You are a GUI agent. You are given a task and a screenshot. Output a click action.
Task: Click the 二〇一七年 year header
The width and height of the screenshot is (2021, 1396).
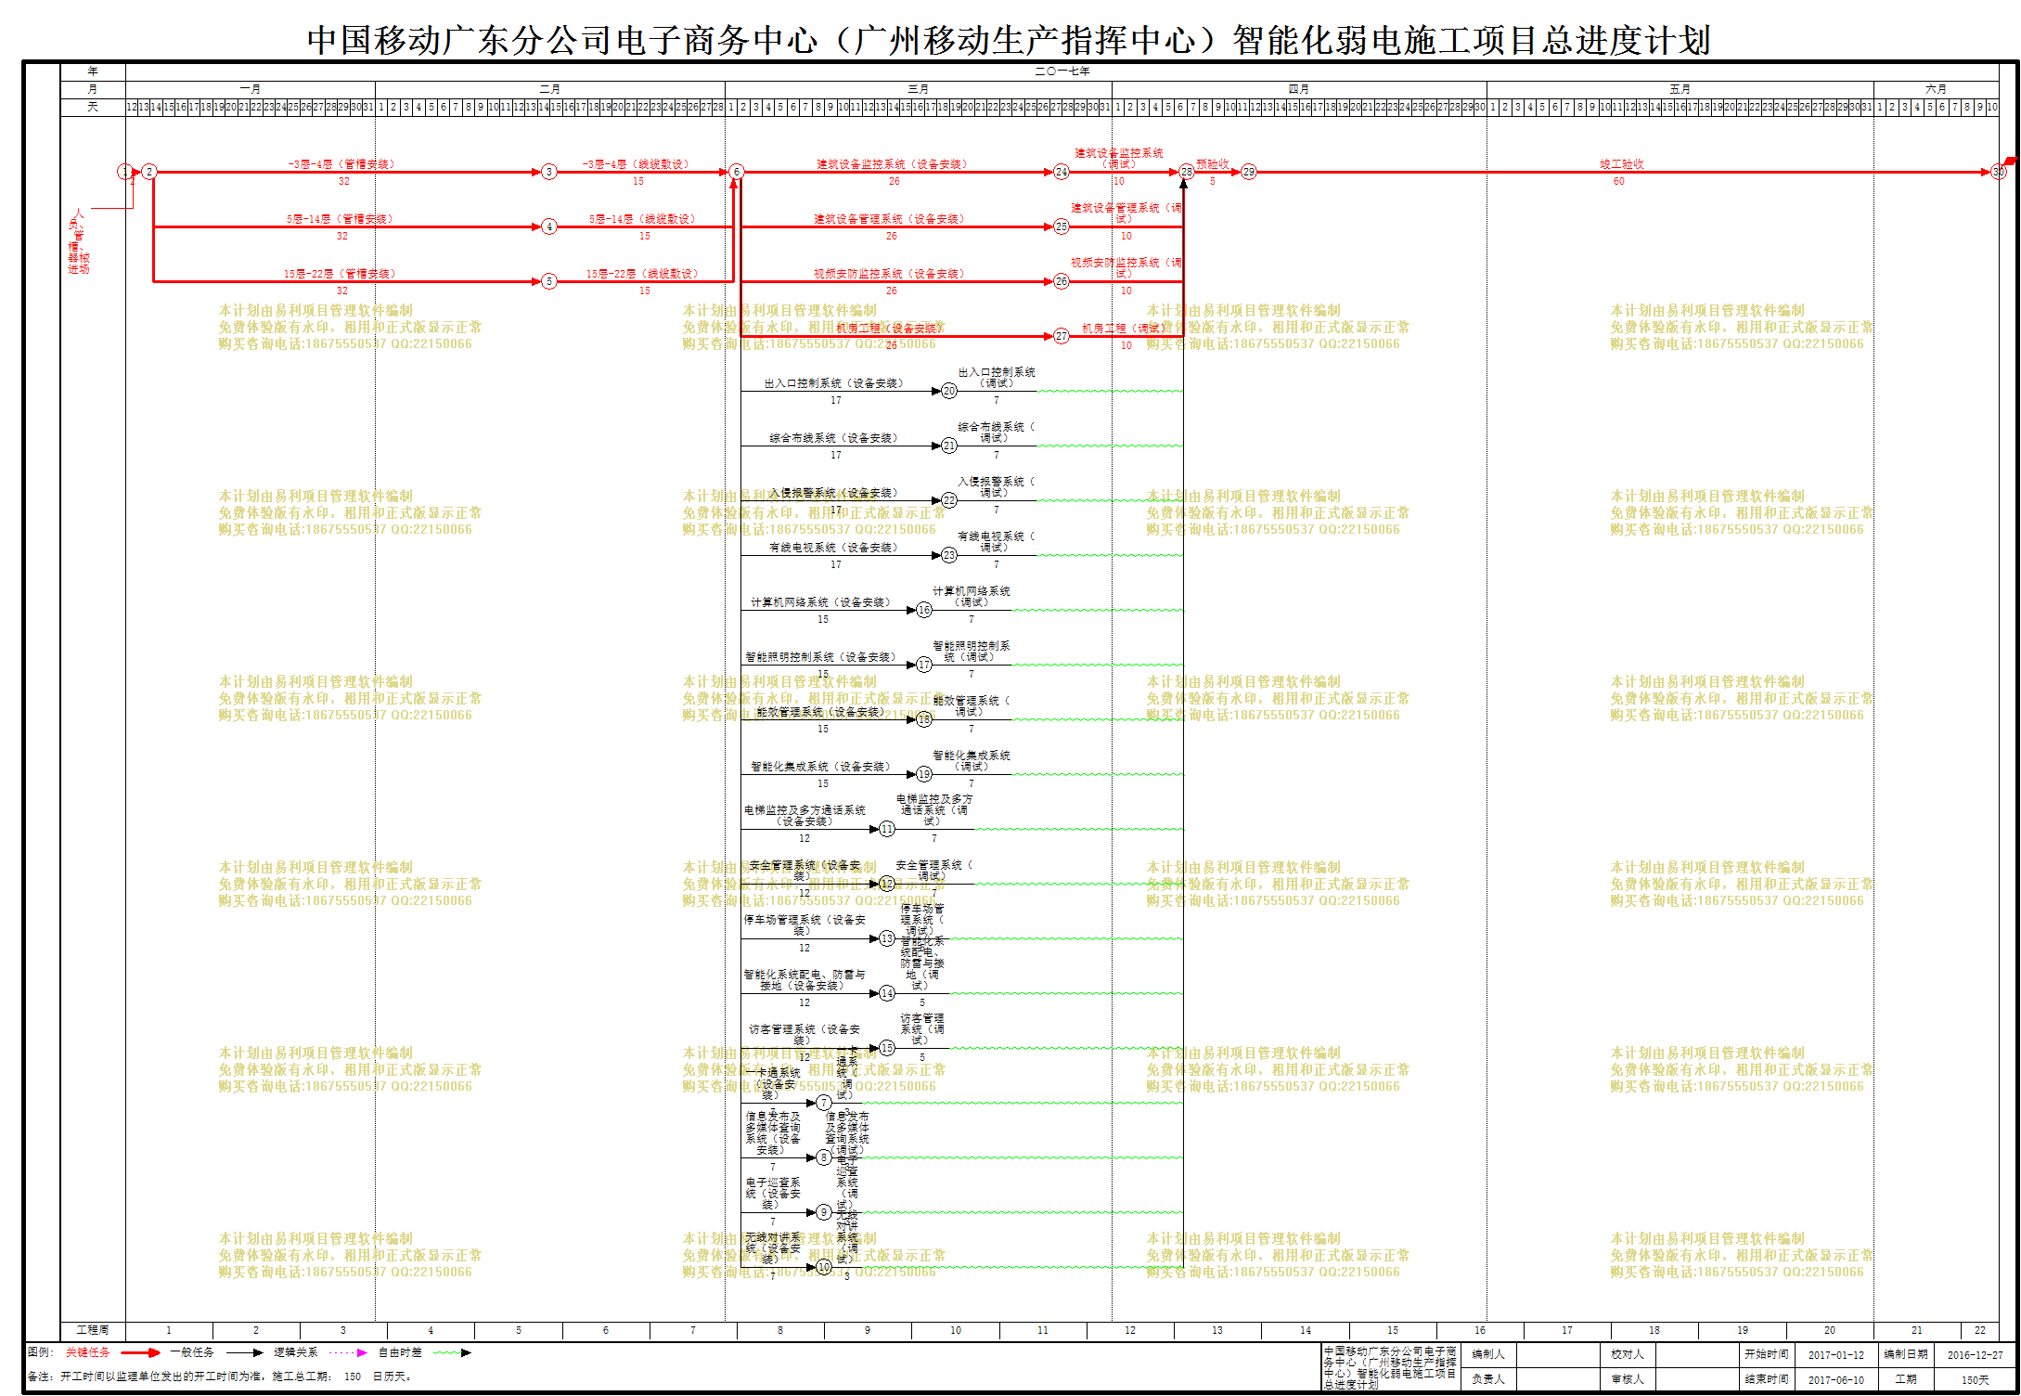(x=1062, y=71)
